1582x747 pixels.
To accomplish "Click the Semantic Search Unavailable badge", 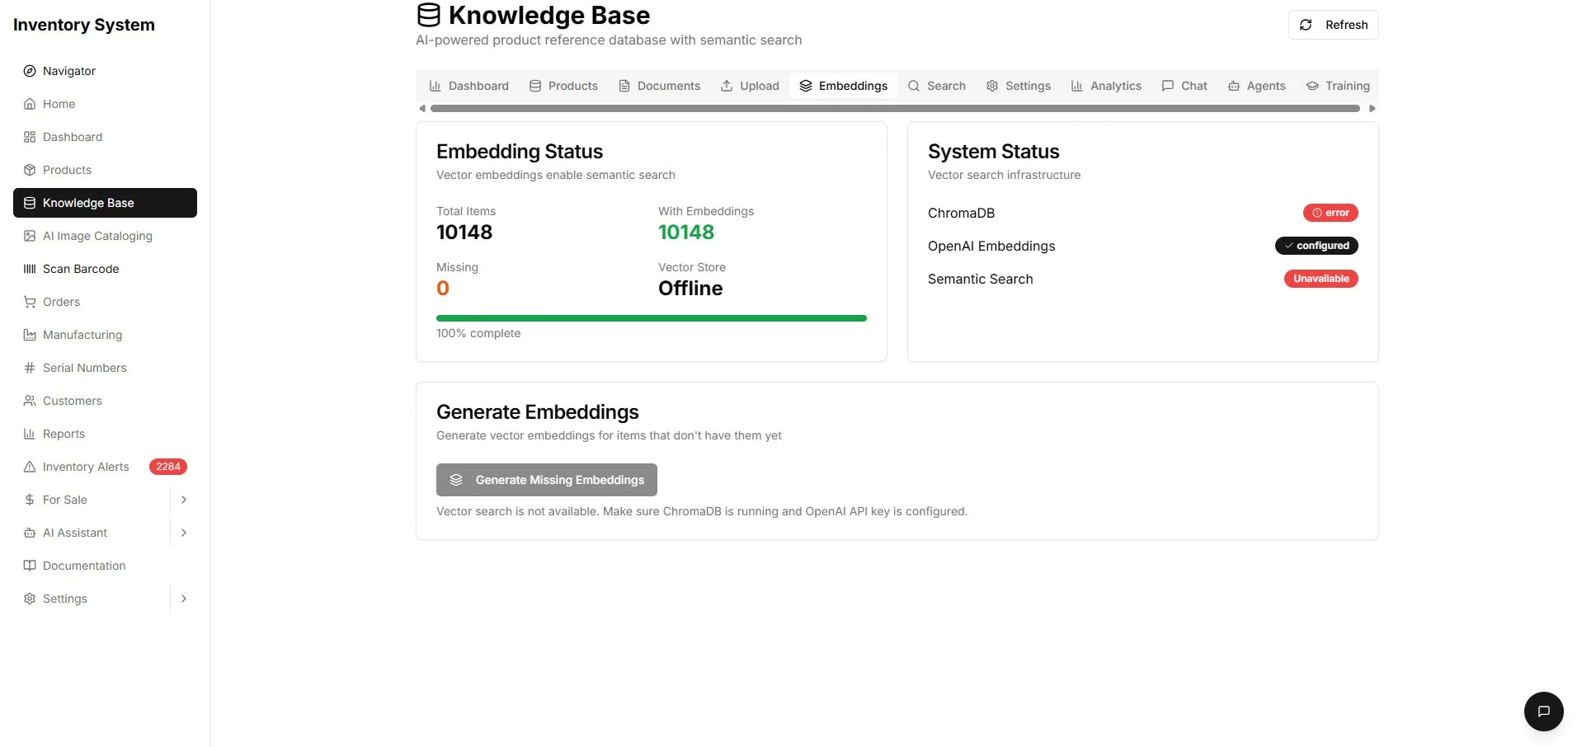I will (x=1321, y=279).
